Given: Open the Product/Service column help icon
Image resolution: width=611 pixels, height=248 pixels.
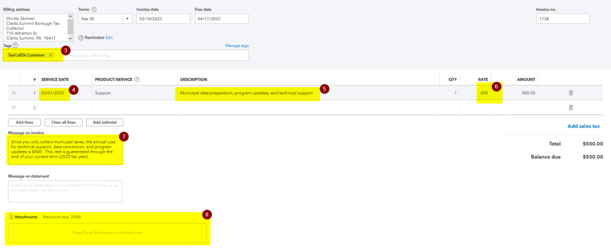Looking at the screenshot, I should tap(137, 79).
